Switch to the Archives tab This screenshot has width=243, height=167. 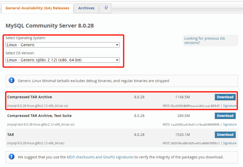point(86,8)
